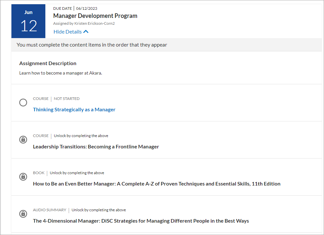The image size is (324, 235).
Task: Click the Learn how to become a manager description
Action: point(61,73)
